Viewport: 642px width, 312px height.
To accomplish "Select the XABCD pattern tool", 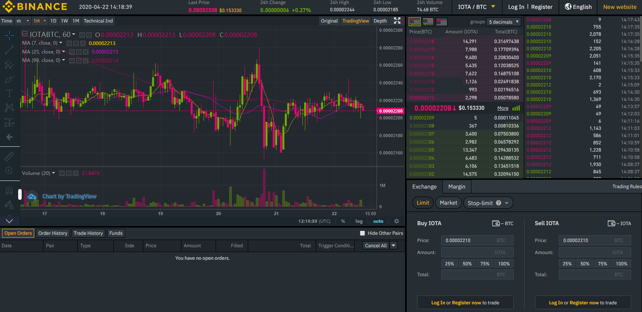I will coord(9,107).
